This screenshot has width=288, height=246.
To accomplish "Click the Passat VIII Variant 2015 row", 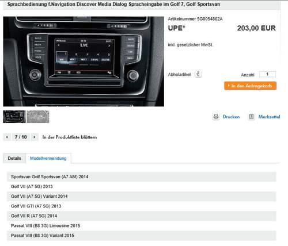I will tap(142, 236).
